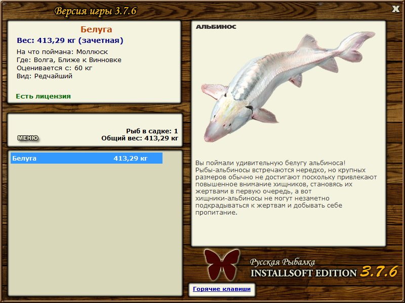Image resolution: width=405 pixels, height=303 pixels.
Task: Close the window with the X button
Action: click(395, 9)
